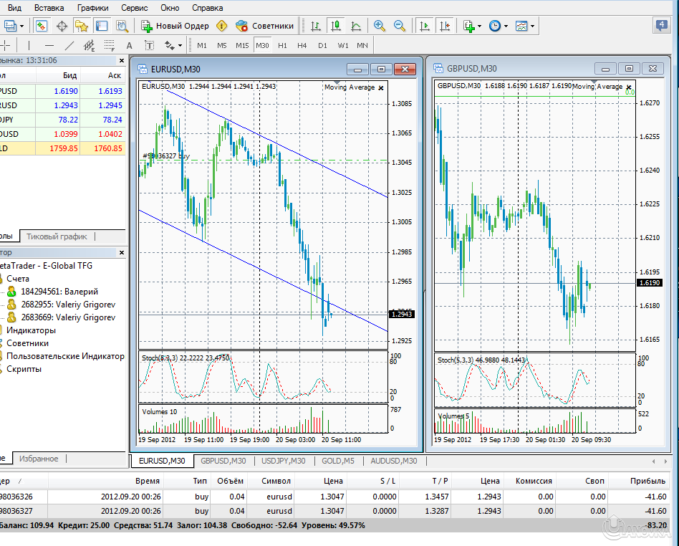Screen dimensions: 679x546
Task: Click the Новый Ордер button
Action: click(175, 26)
